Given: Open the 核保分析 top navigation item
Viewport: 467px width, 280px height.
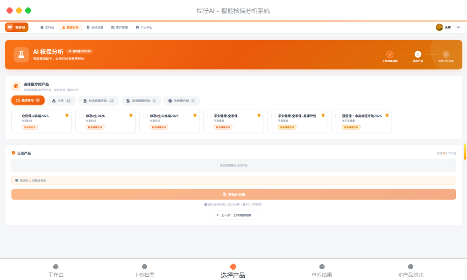Looking at the screenshot, I should point(71,28).
